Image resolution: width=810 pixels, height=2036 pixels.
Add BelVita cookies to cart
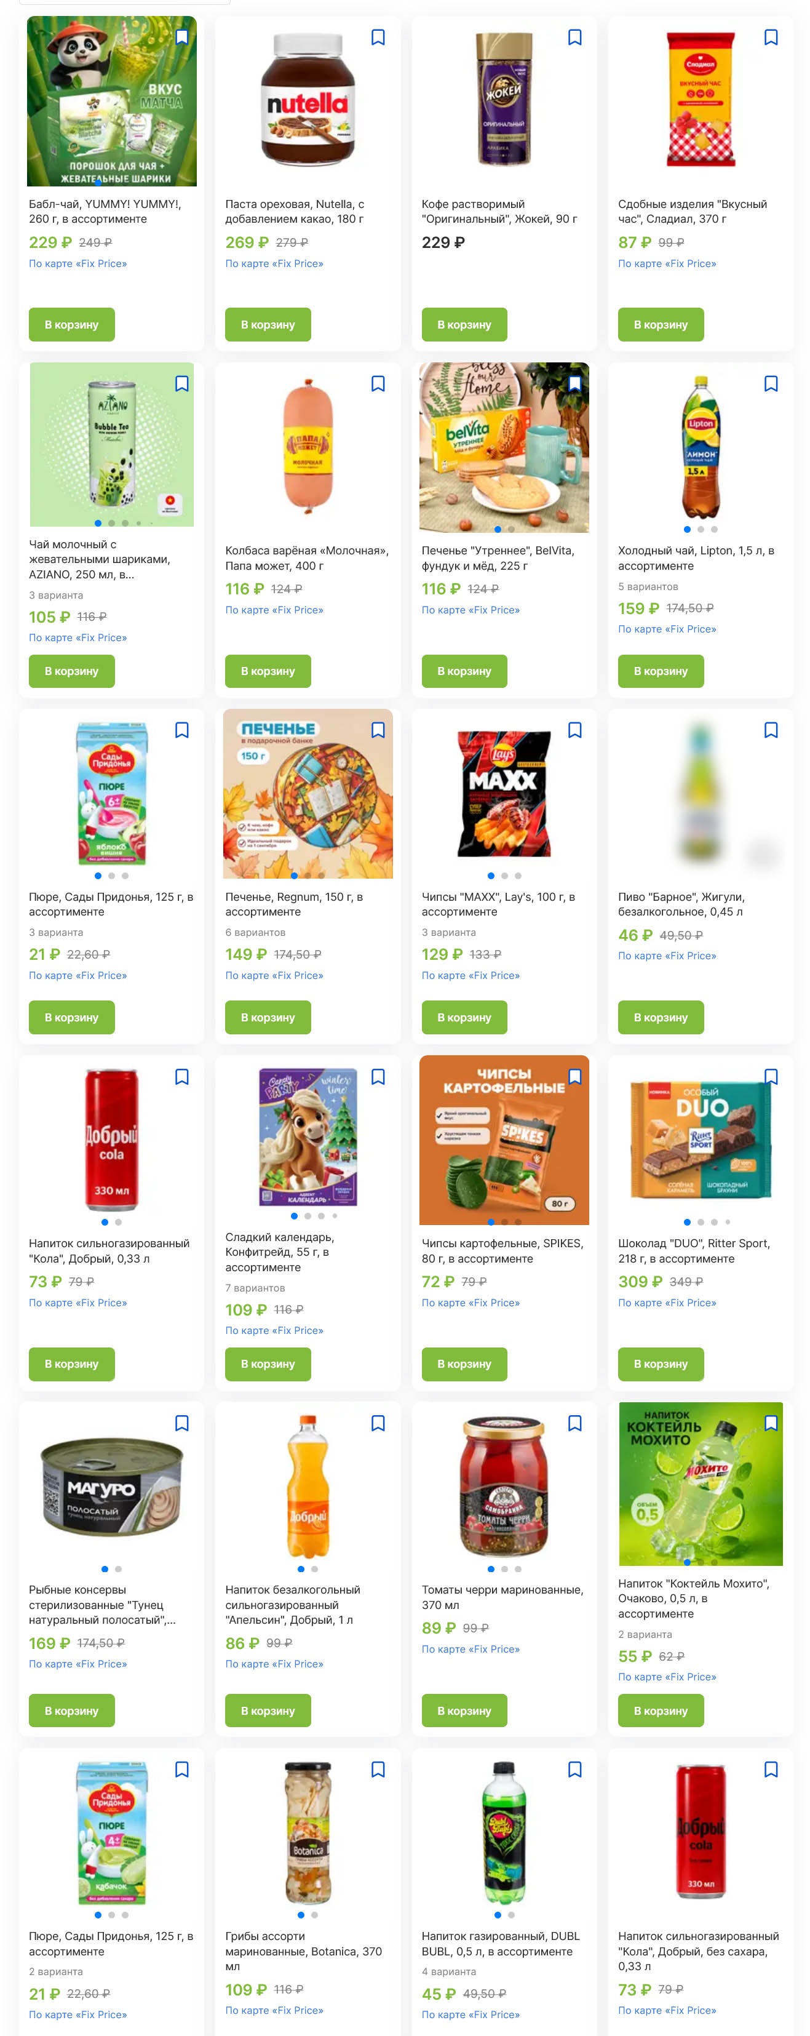(x=464, y=671)
